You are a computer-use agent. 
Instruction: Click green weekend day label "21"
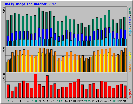pyautogui.click(x=86, y=101)
